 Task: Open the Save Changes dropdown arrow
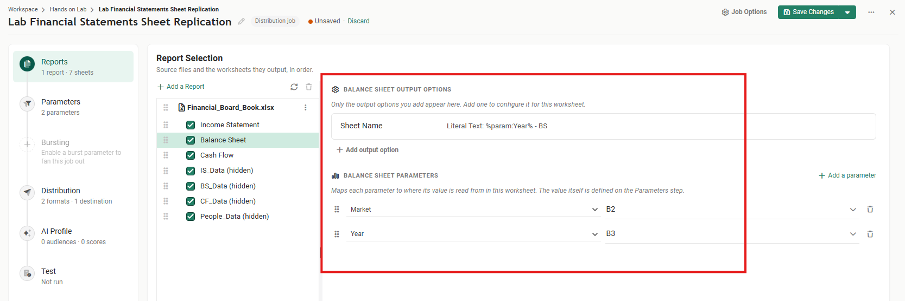[847, 12]
